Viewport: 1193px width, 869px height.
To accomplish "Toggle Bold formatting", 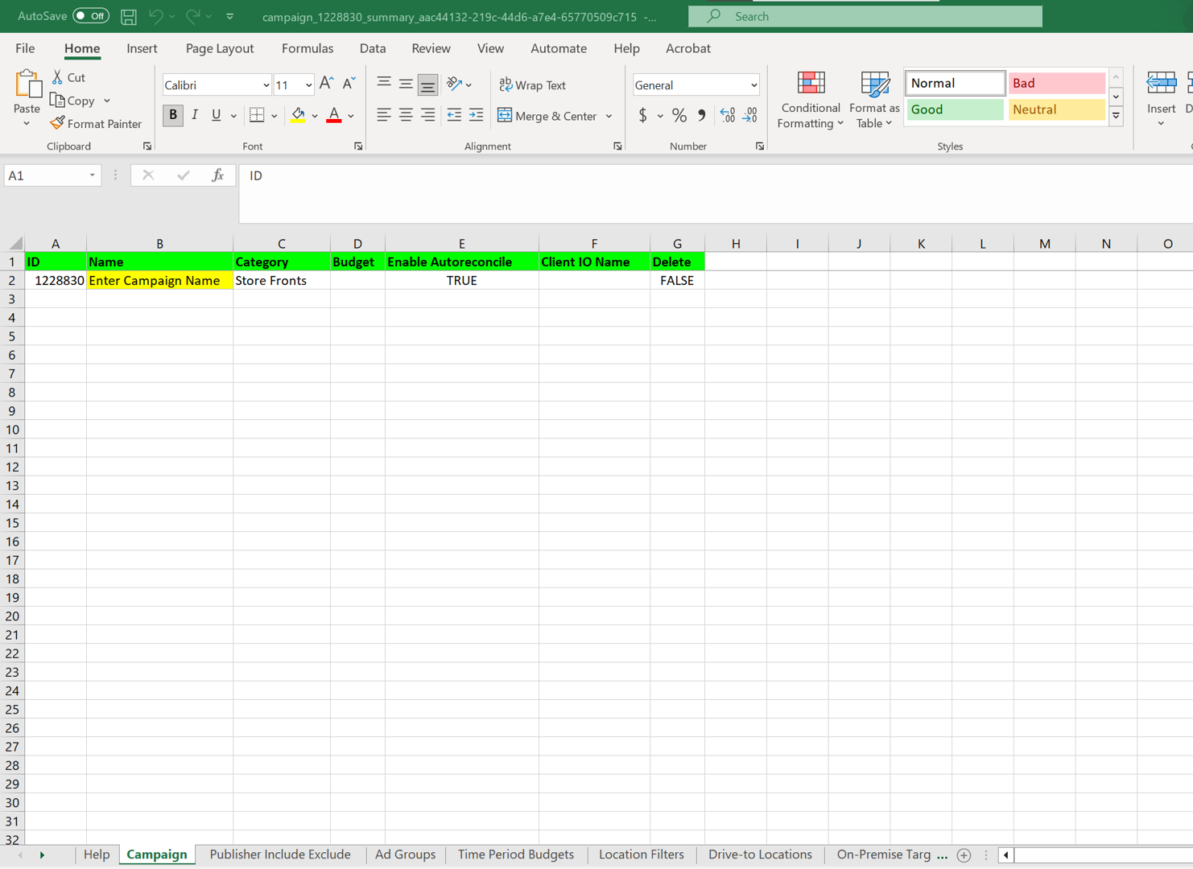I will [172, 116].
